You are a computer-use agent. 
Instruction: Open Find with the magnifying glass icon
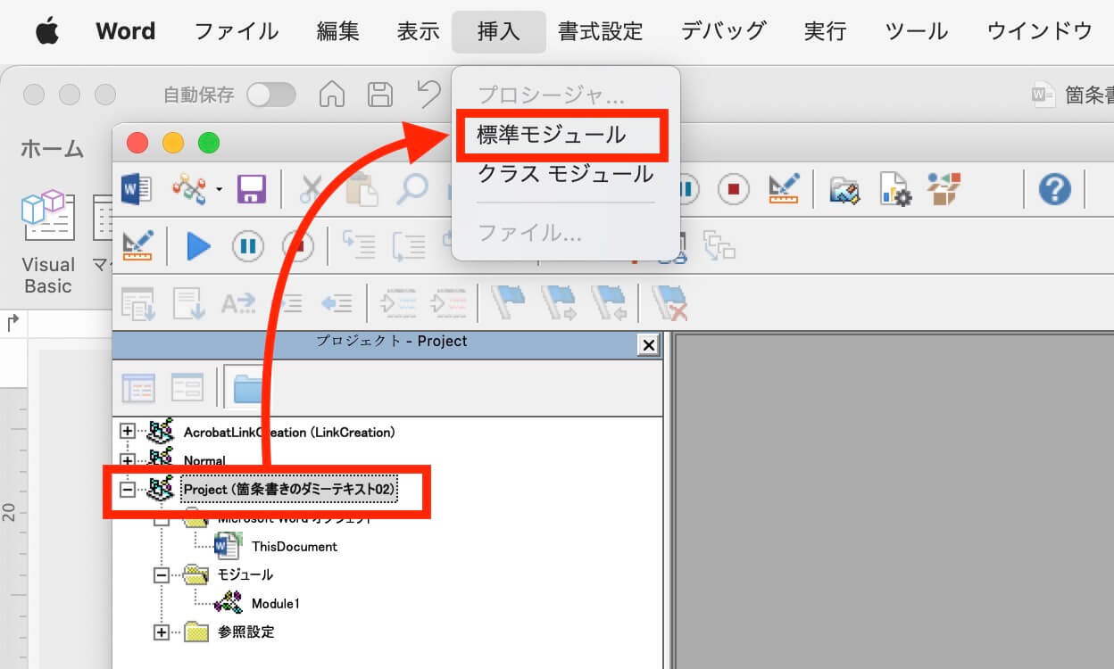coord(412,189)
